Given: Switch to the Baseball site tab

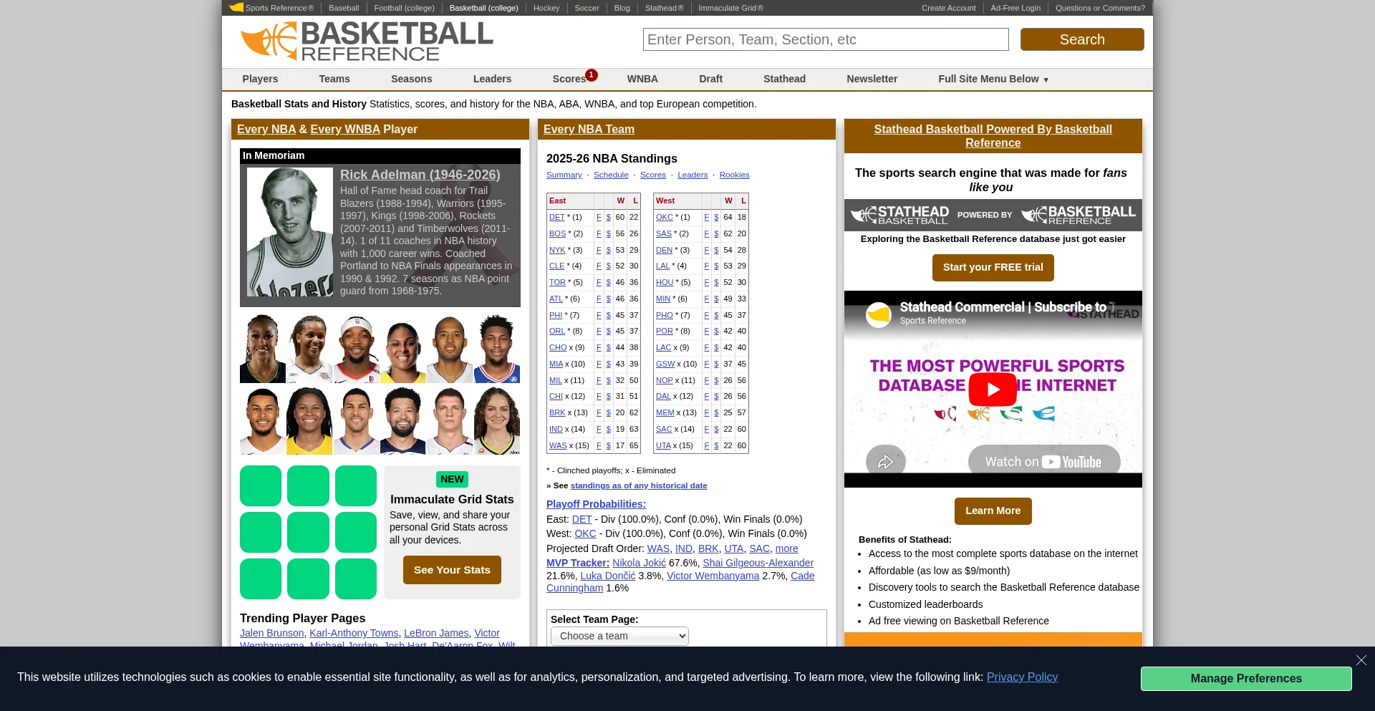Looking at the screenshot, I should [344, 8].
